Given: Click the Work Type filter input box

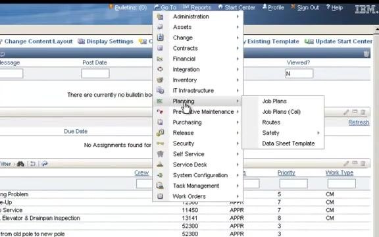Looking at the screenshot, I should point(341,184).
